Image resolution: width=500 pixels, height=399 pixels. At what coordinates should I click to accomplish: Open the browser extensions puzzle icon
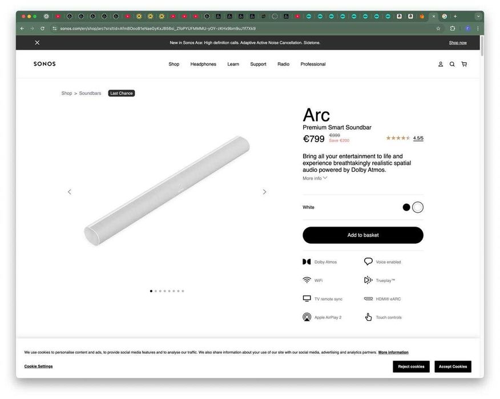452,29
